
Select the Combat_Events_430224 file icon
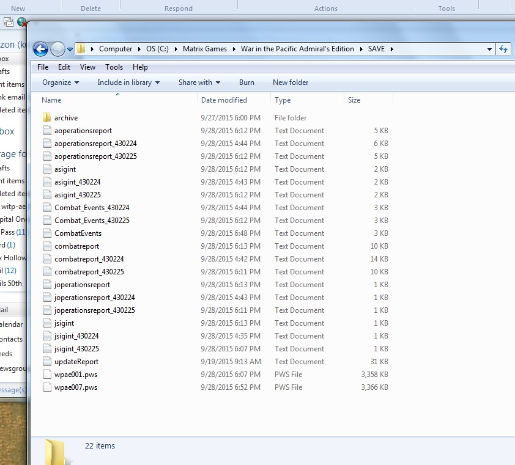pos(47,207)
